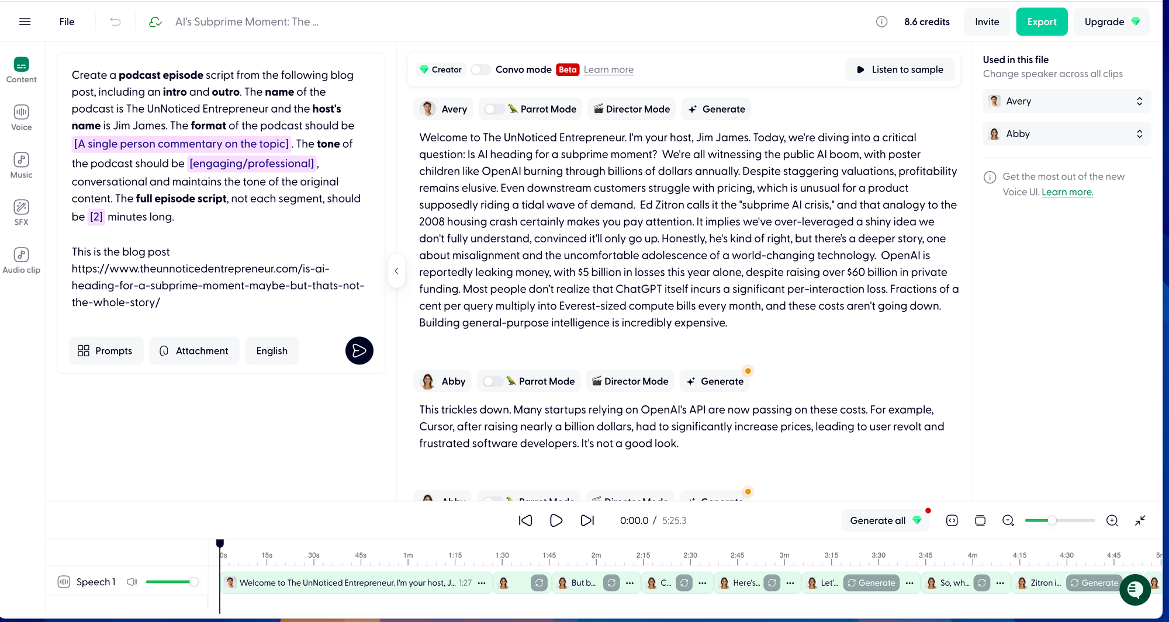Open Abby voice selector on second clip

[443, 381]
